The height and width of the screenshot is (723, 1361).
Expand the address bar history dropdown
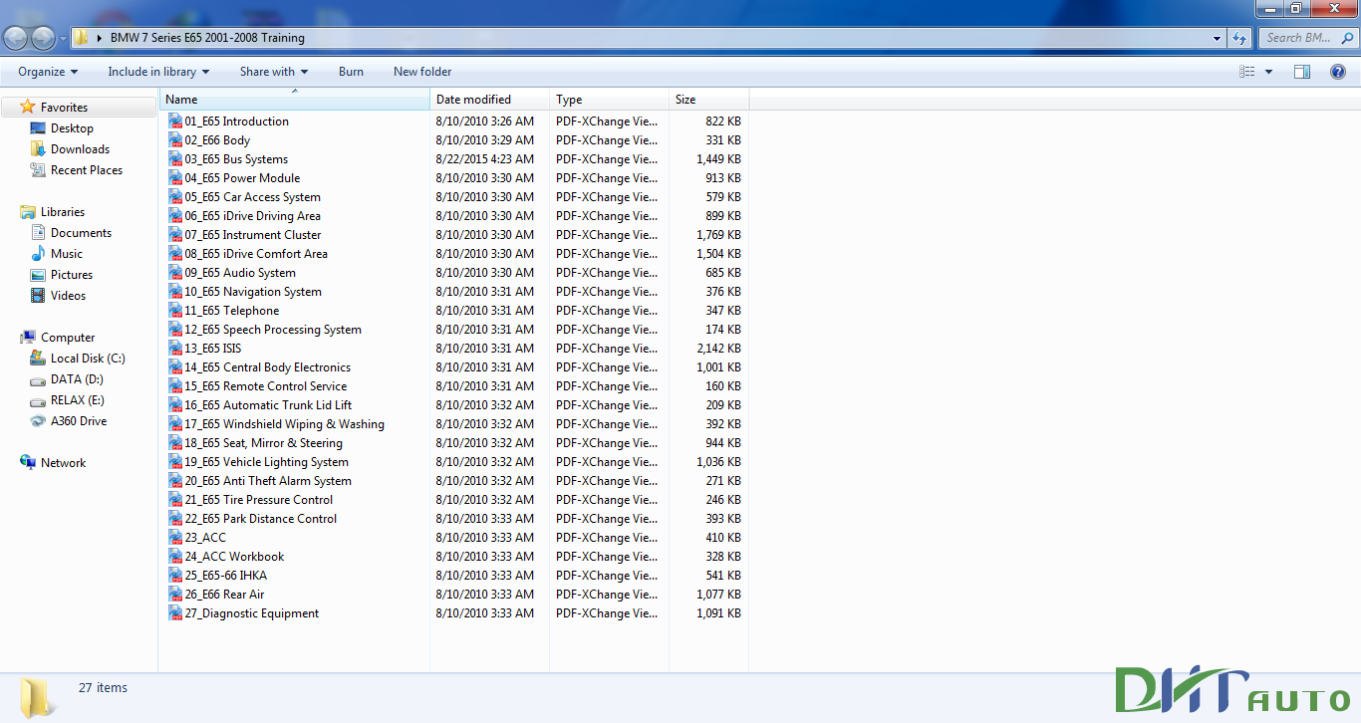point(1218,38)
